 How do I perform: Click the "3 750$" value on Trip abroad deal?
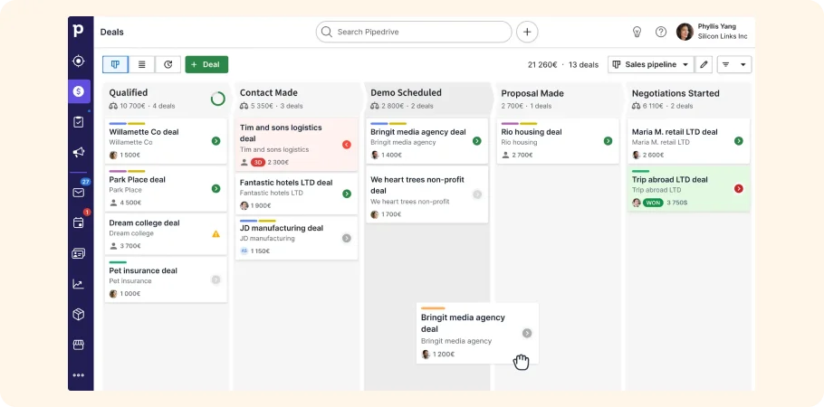click(677, 203)
